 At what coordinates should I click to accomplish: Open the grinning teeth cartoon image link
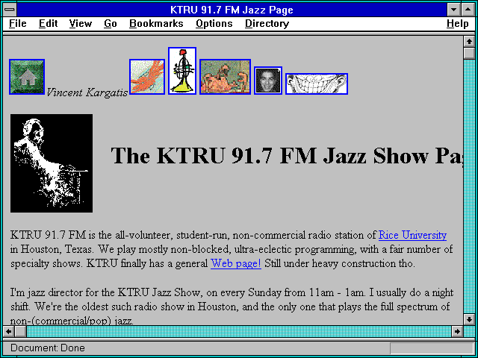tap(317, 84)
